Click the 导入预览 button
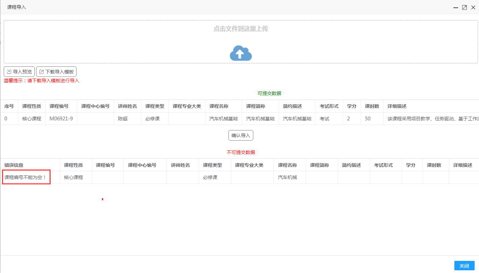Image resolution: width=479 pixels, height=273 pixels. (19, 72)
